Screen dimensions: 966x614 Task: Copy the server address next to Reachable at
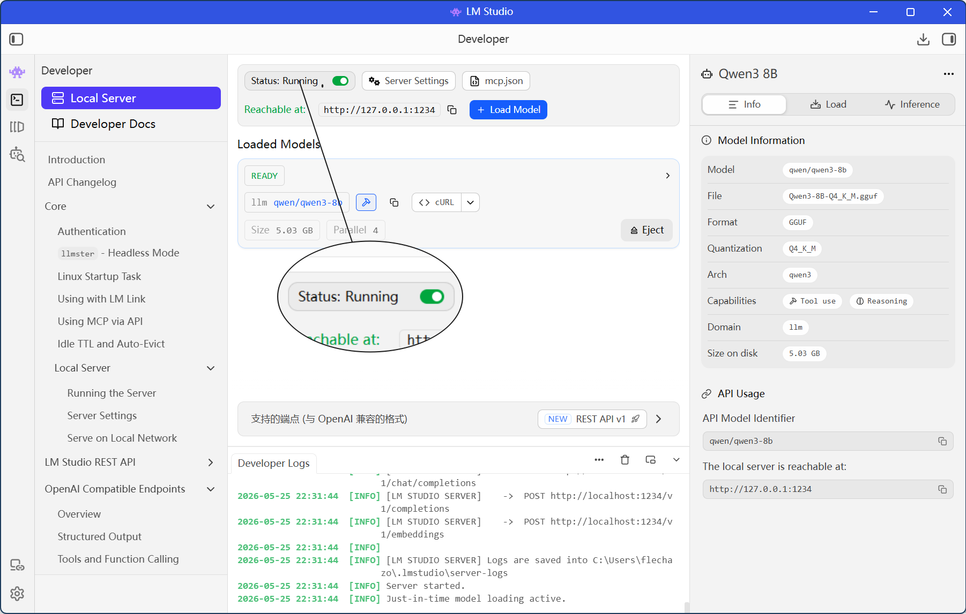452,110
